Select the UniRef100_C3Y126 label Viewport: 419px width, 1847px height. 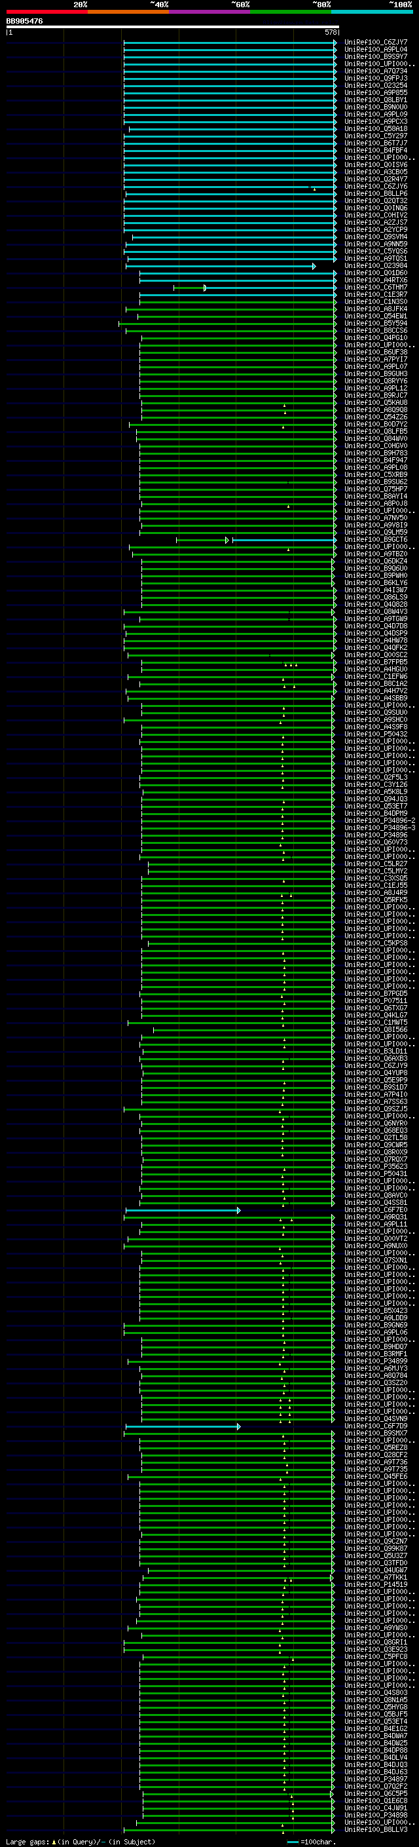(376, 784)
